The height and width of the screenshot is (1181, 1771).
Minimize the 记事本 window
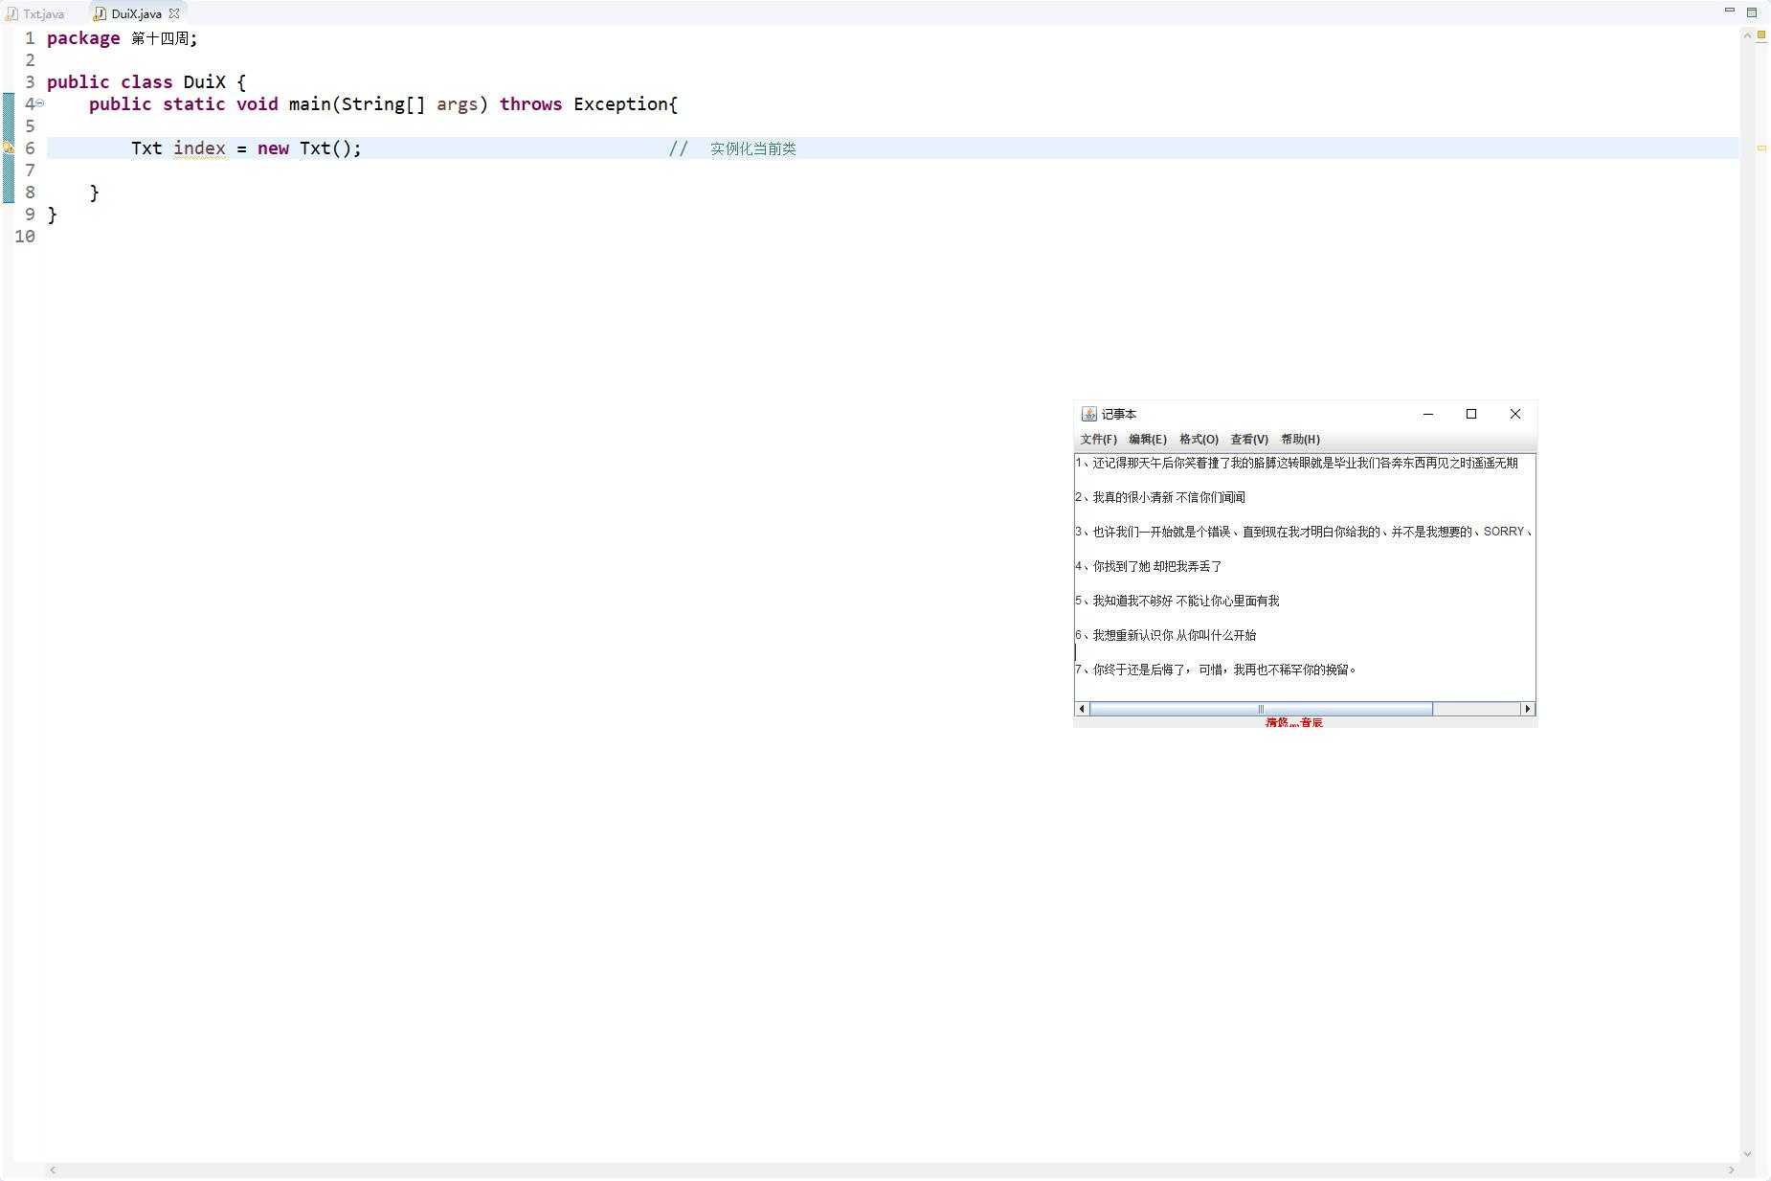pos(1428,414)
